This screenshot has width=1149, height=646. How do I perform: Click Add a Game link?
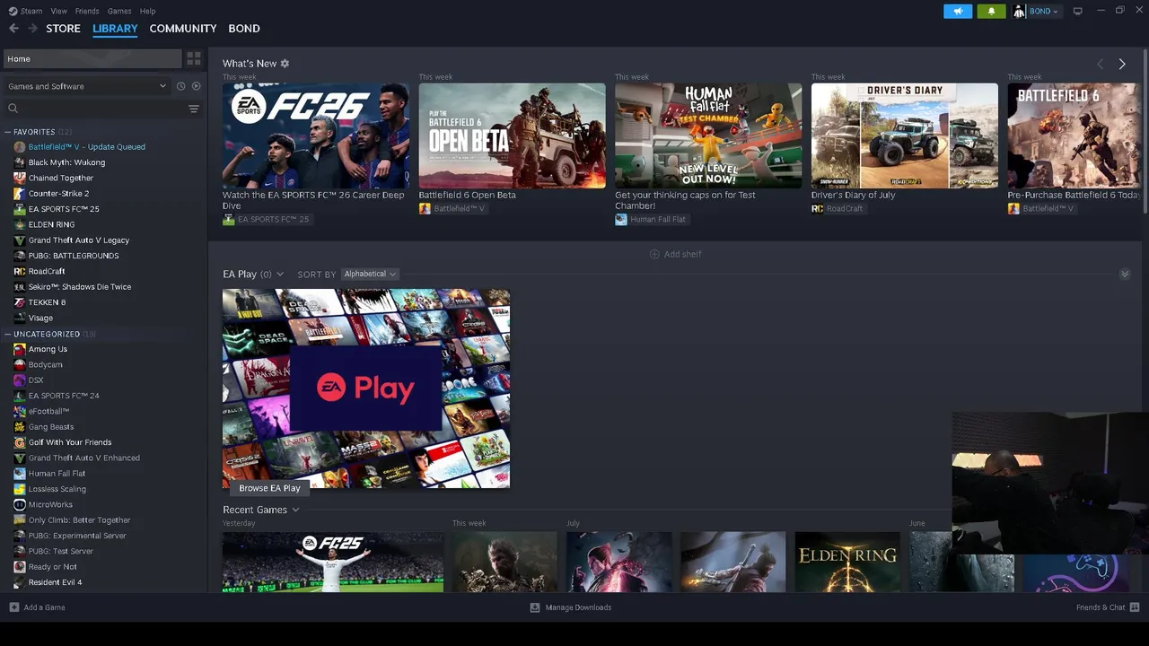(44, 607)
